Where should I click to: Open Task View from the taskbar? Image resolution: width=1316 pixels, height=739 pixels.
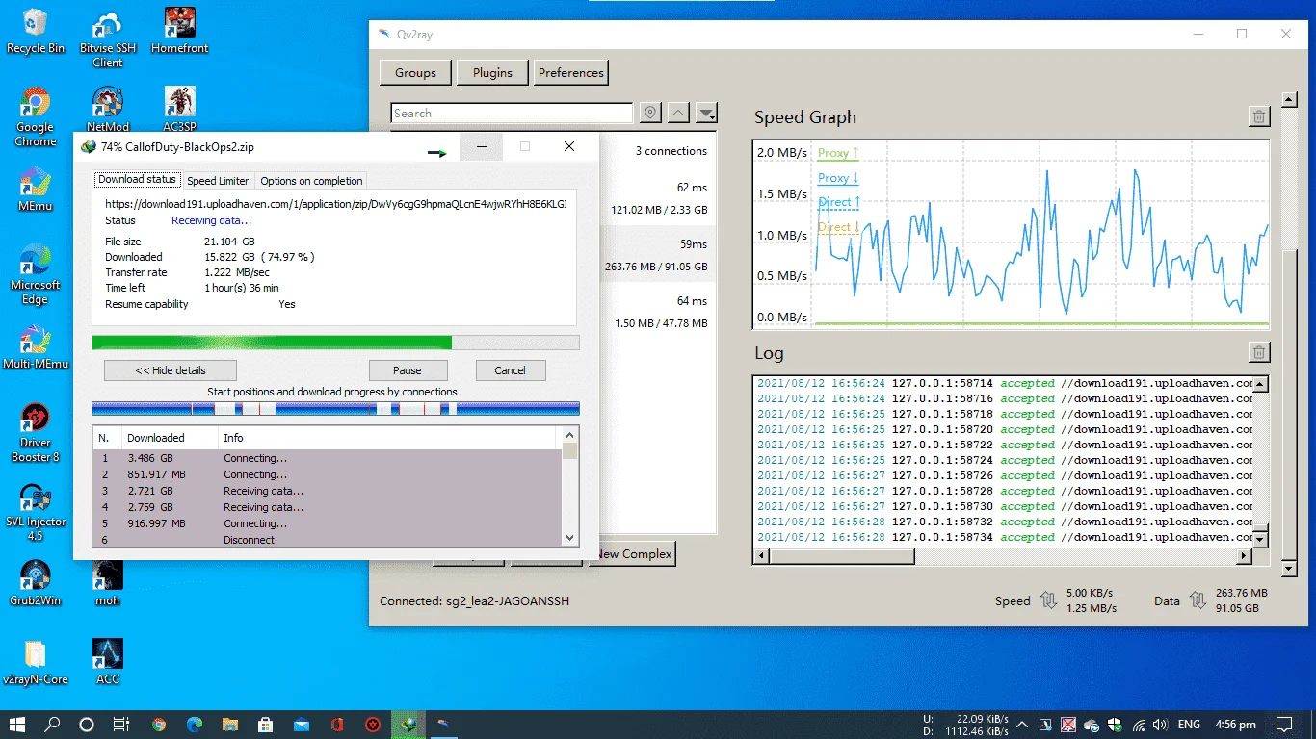coord(121,725)
